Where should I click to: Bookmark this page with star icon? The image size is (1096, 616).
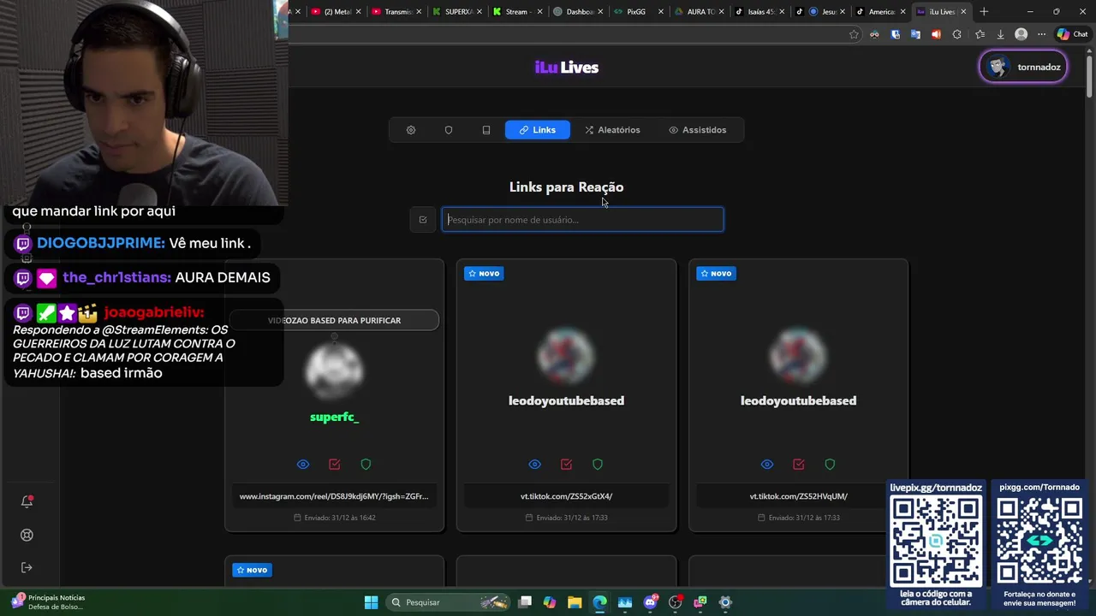854,34
